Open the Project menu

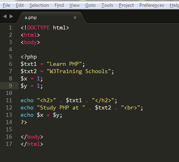126,5
